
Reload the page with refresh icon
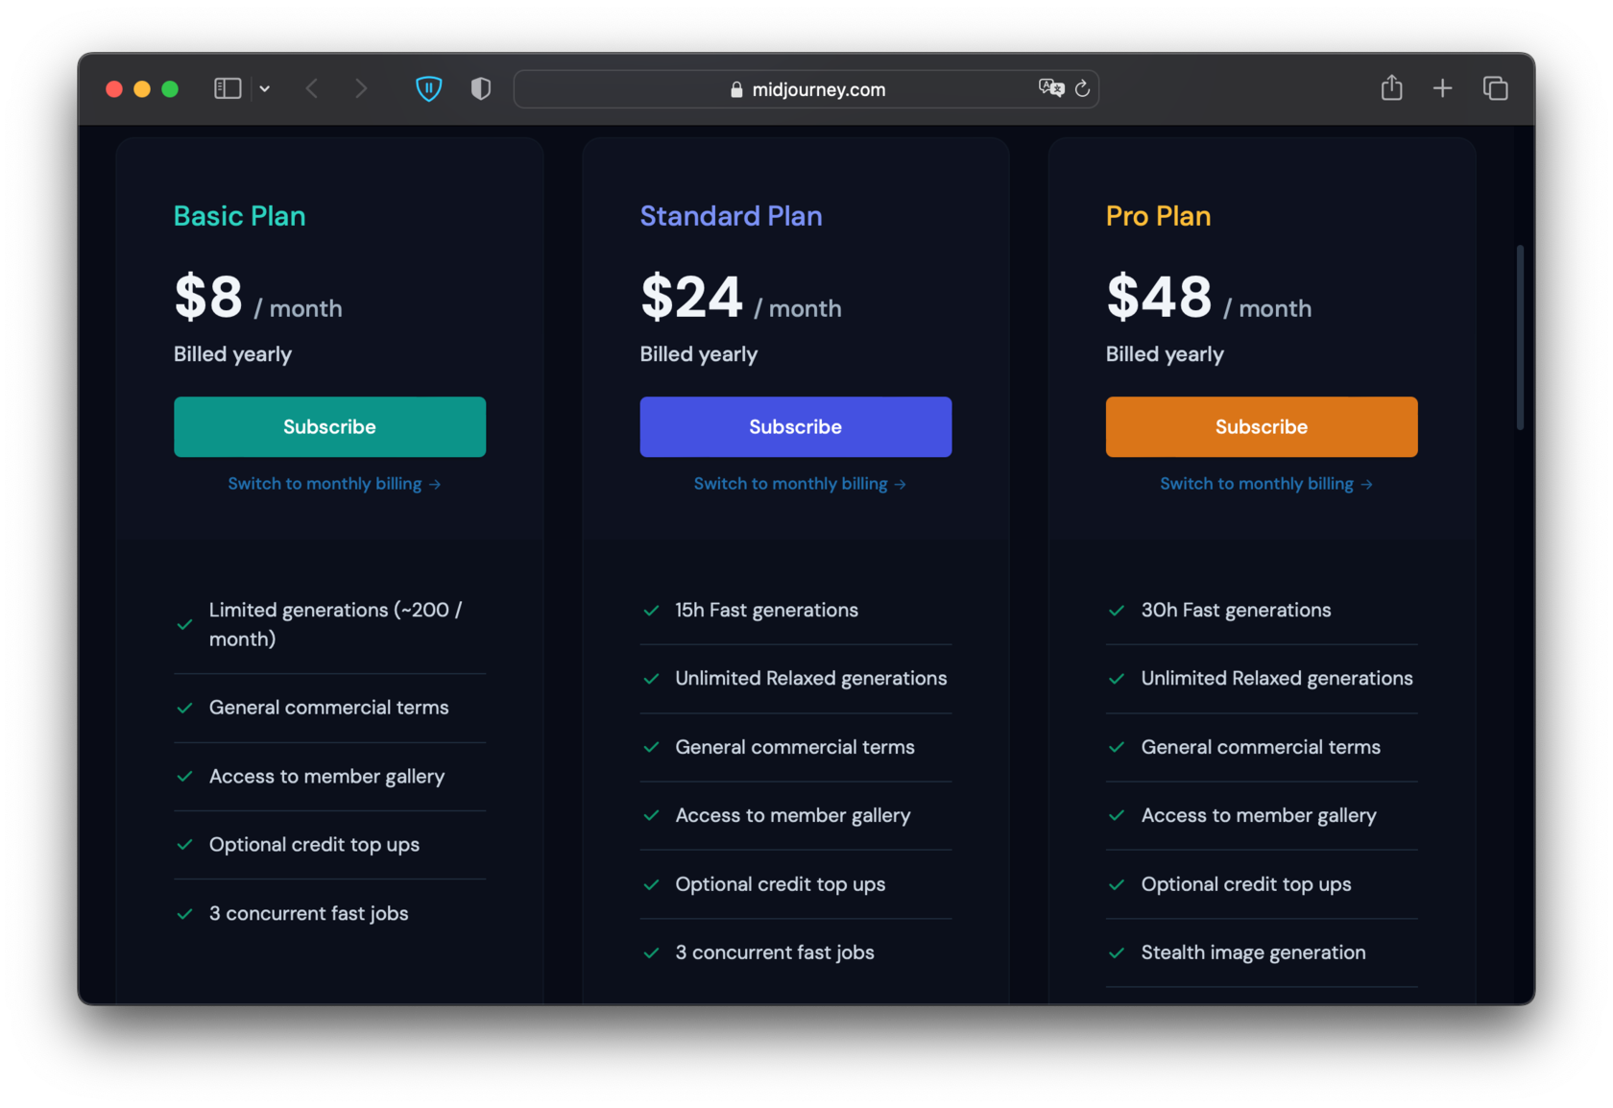tap(1082, 88)
